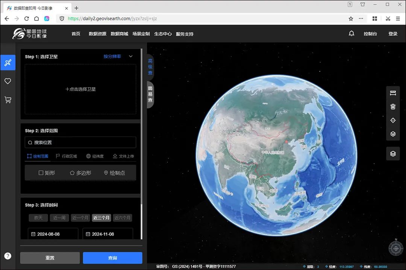
Task: Open the start date picker 2024-08-08
Action: 53,234
